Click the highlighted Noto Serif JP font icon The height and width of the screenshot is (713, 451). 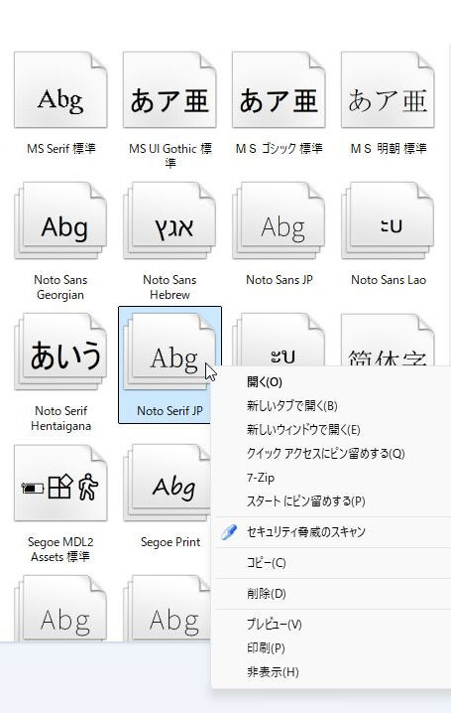point(169,352)
